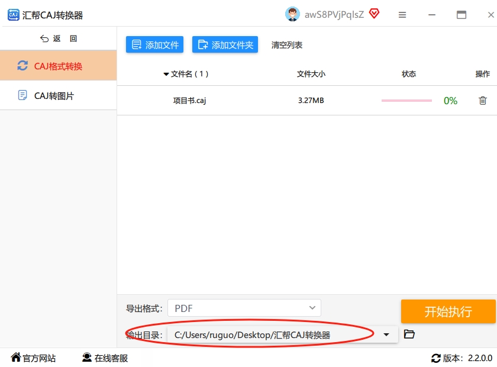The height and width of the screenshot is (367, 497).
Task: Open the 官方网站 link
Action: point(33,358)
